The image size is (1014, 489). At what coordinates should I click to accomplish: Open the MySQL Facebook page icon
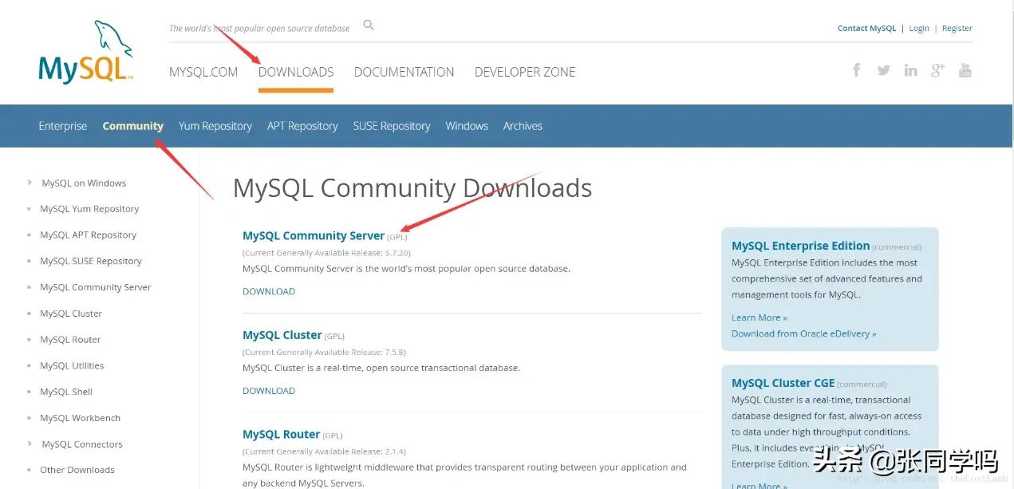coord(857,70)
